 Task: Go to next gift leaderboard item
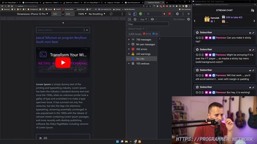pos(254,21)
